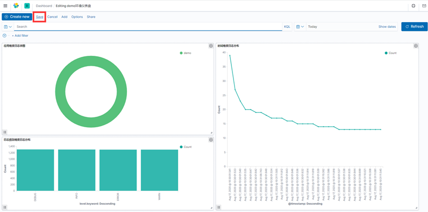Click Count legend color dot in bar chart
Screen dimensions: 428x212
click(181, 147)
